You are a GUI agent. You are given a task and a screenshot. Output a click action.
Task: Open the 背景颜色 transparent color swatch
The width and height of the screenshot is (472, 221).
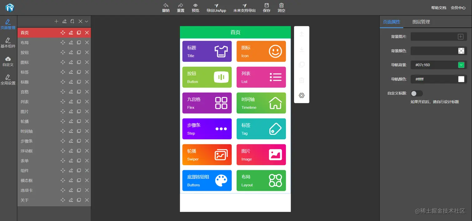[x=461, y=51]
